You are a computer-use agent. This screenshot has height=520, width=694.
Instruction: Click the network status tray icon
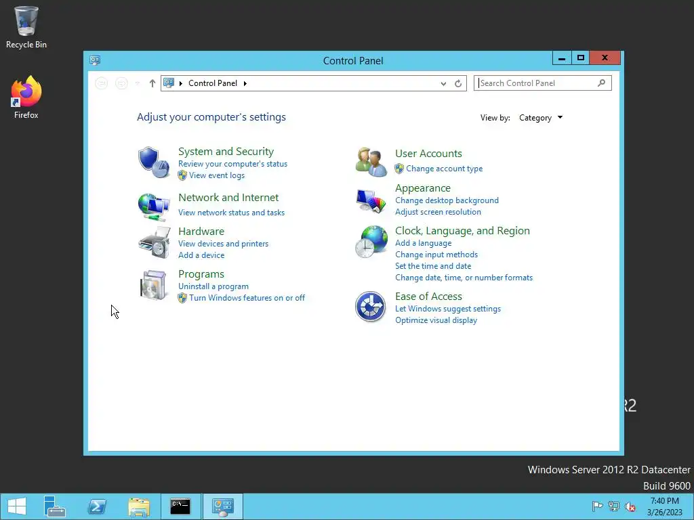click(x=614, y=506)
